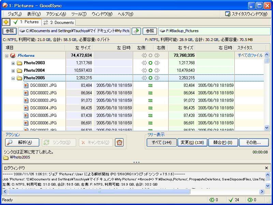Click equal-sign icon for DSC00005.JPG

click(x=150, y=115)
